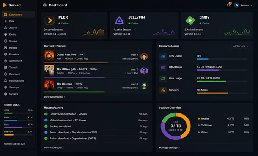Click 'Version 10.8.13' on Jellyfin card
Image resolution: width=258 pixels, height=156 pixels.
click(122, 34)
